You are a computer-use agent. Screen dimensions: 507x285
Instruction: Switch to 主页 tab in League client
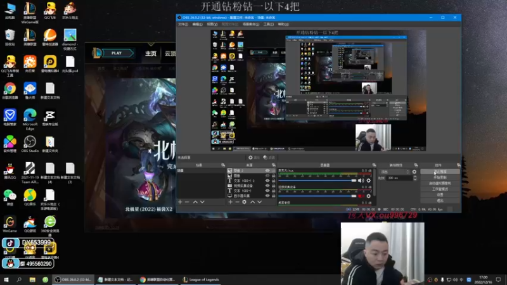151,53
